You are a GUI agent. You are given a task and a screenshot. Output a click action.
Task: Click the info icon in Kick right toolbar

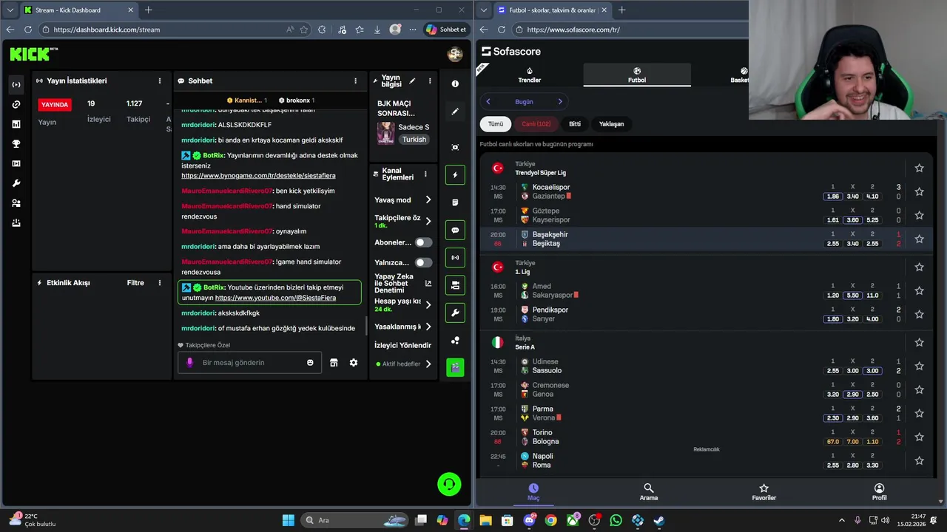click(455, 83)
